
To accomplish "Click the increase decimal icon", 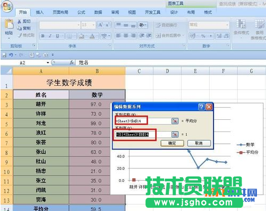I will click(x=219, y=36).
